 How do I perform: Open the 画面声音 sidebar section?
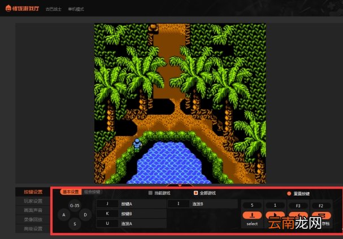pos(33,210)
